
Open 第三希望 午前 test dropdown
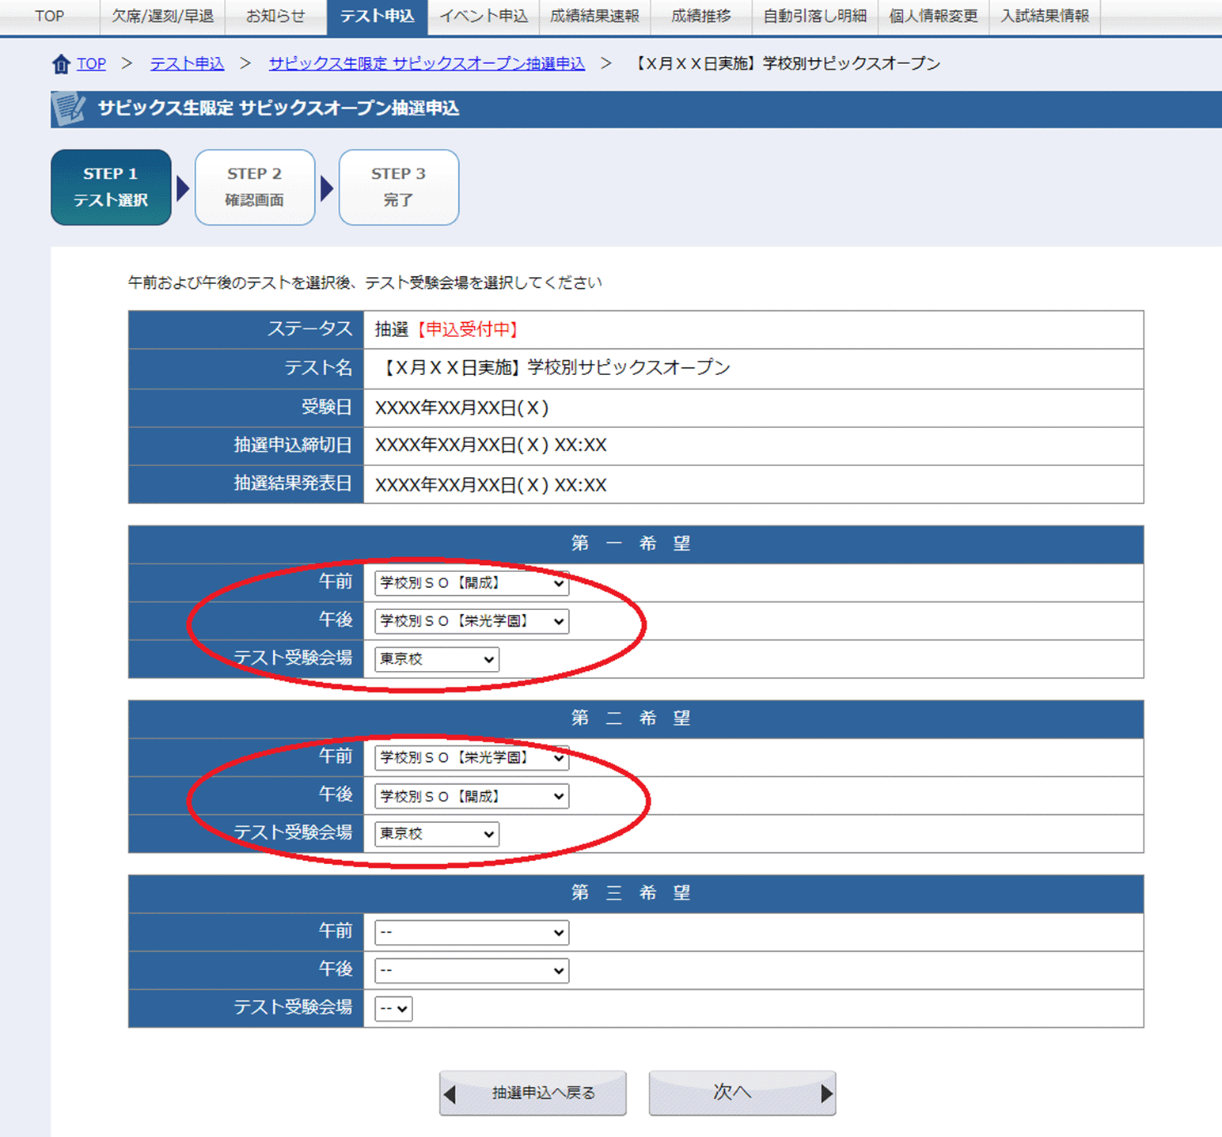[x=472, y=932]
